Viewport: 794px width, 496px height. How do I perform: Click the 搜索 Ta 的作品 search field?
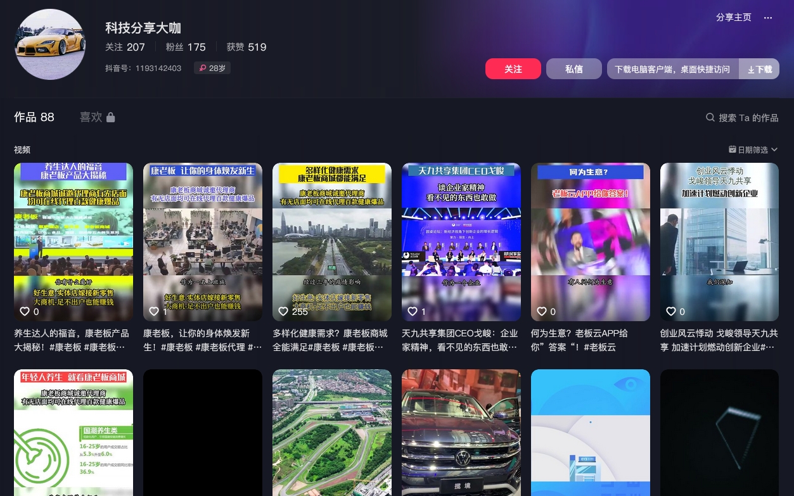(742, 117)
